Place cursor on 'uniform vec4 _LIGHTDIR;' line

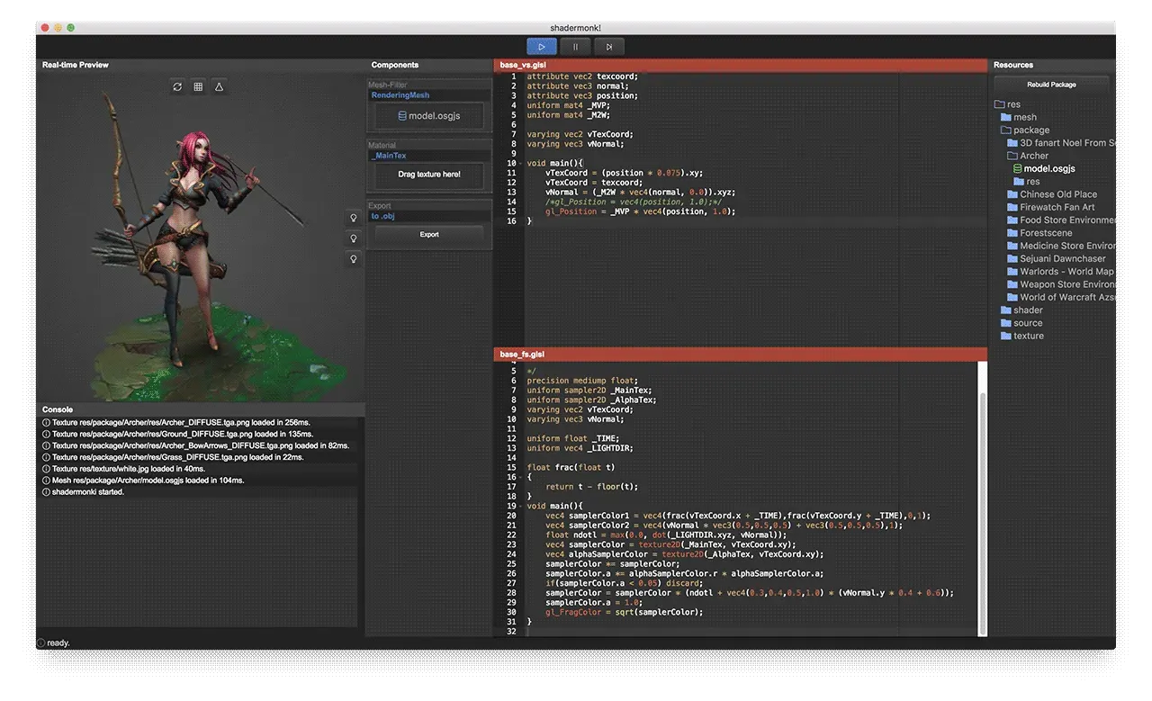pyautogui.click(x=580, y=448)
